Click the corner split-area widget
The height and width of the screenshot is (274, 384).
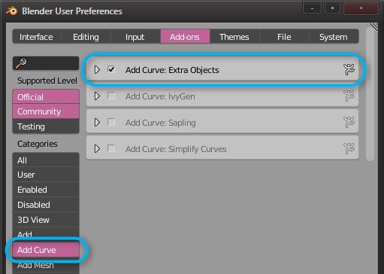pyautogui.click(x=373, y=27)
